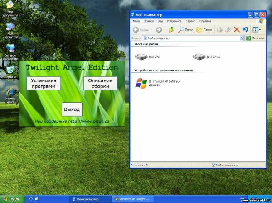Click the red X delete icon
272x203 pixels.
[237, 29]
